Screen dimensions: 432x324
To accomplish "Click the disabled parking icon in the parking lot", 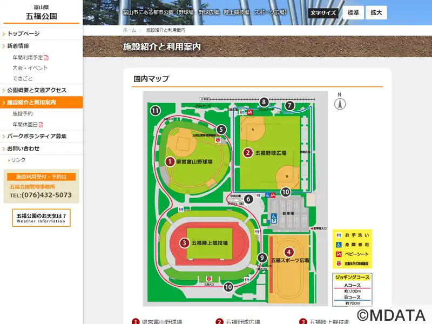I will point(274,218).
